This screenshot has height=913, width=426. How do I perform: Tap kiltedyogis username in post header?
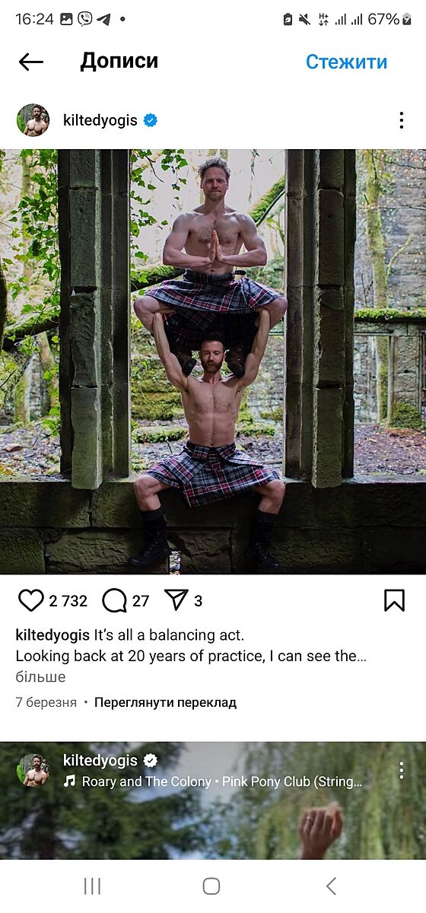coord(100,120)
